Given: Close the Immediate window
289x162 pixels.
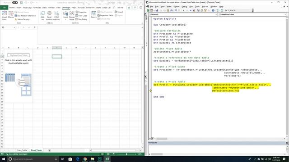Looking at the screenshot, I should point(287,143).
